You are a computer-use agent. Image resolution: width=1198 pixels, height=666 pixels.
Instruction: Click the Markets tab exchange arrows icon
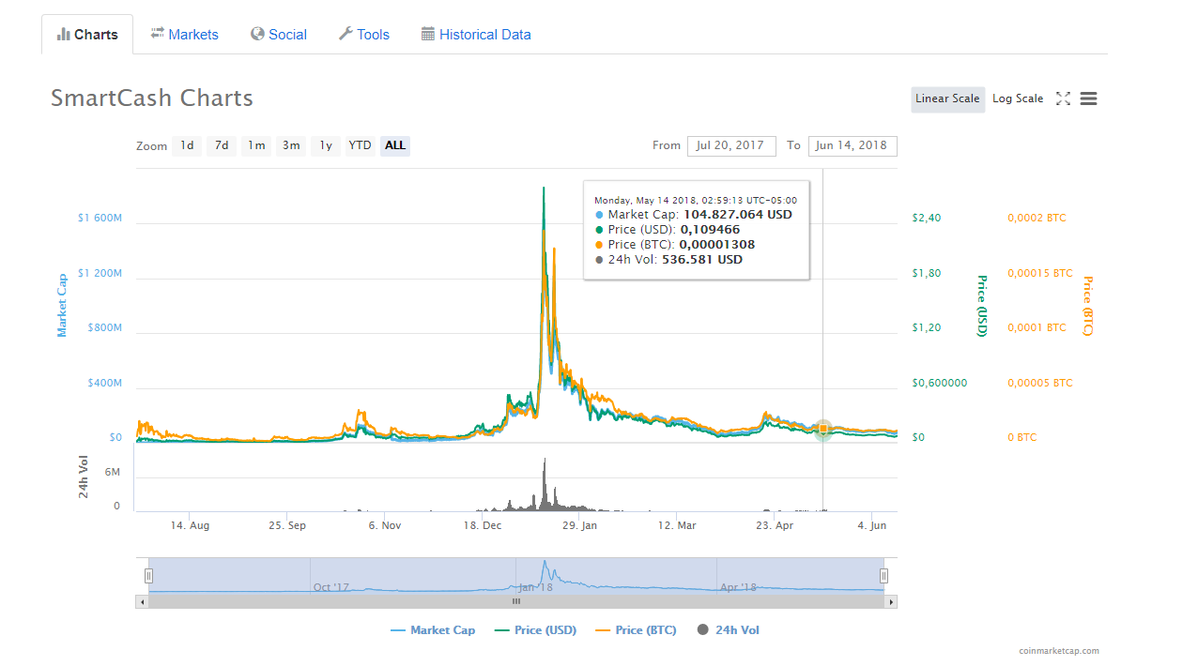point(158,34)
